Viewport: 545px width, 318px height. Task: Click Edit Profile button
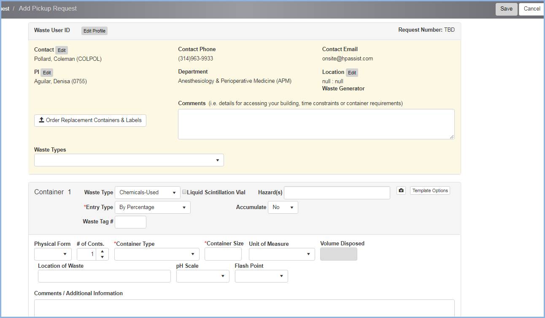coord(94,31)
